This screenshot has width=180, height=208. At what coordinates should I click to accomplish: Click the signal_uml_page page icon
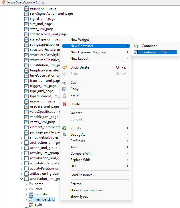(26, 19)
